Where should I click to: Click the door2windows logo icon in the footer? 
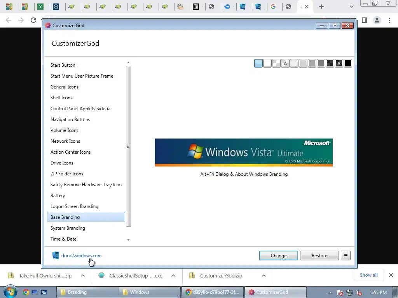(55, 255)
